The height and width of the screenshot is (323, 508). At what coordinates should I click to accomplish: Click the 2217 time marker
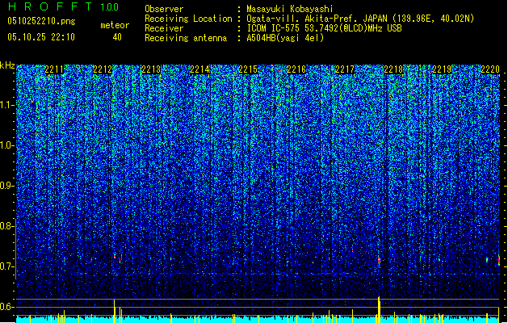pos(345,69)
